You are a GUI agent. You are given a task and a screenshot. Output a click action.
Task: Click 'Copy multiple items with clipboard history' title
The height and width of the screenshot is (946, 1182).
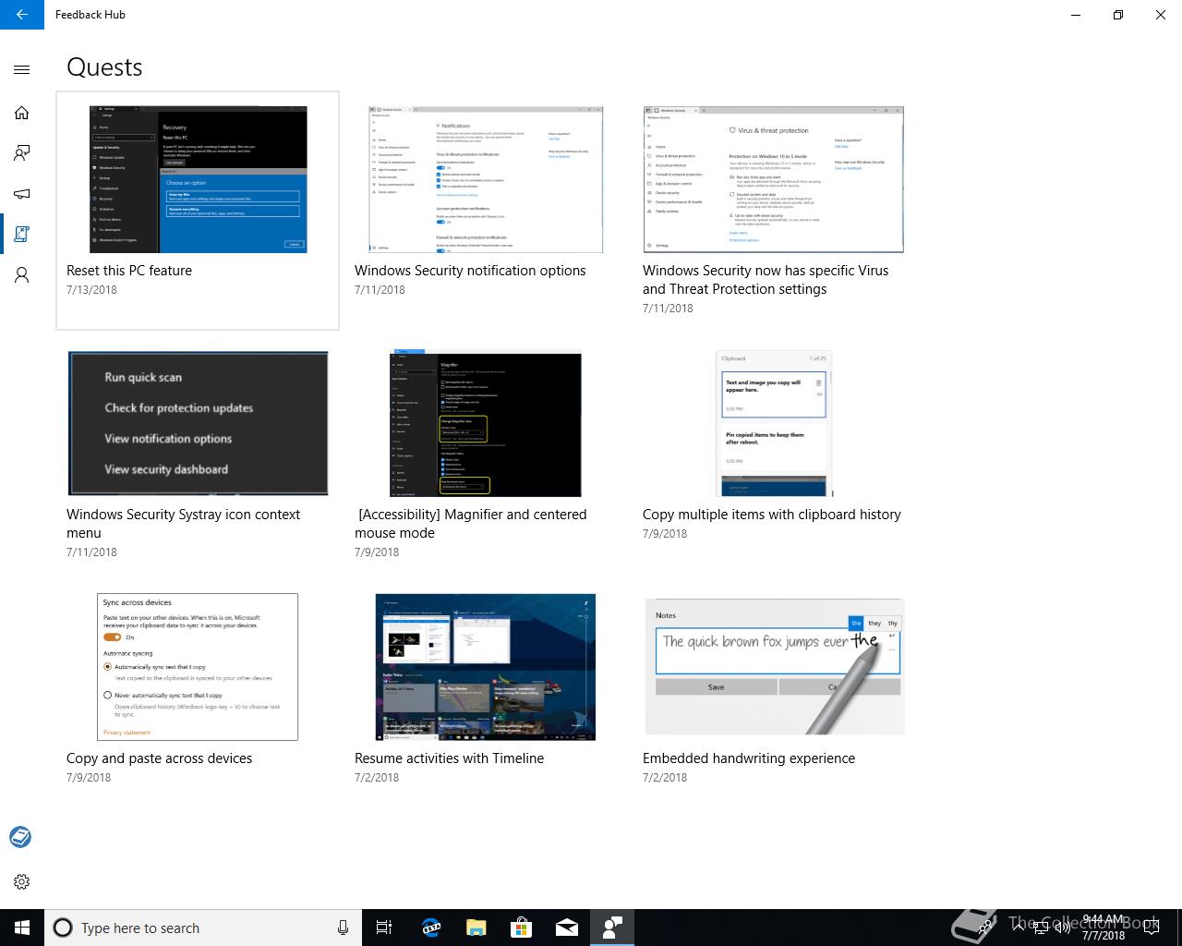pyautogui.click(x=772, y=515)
